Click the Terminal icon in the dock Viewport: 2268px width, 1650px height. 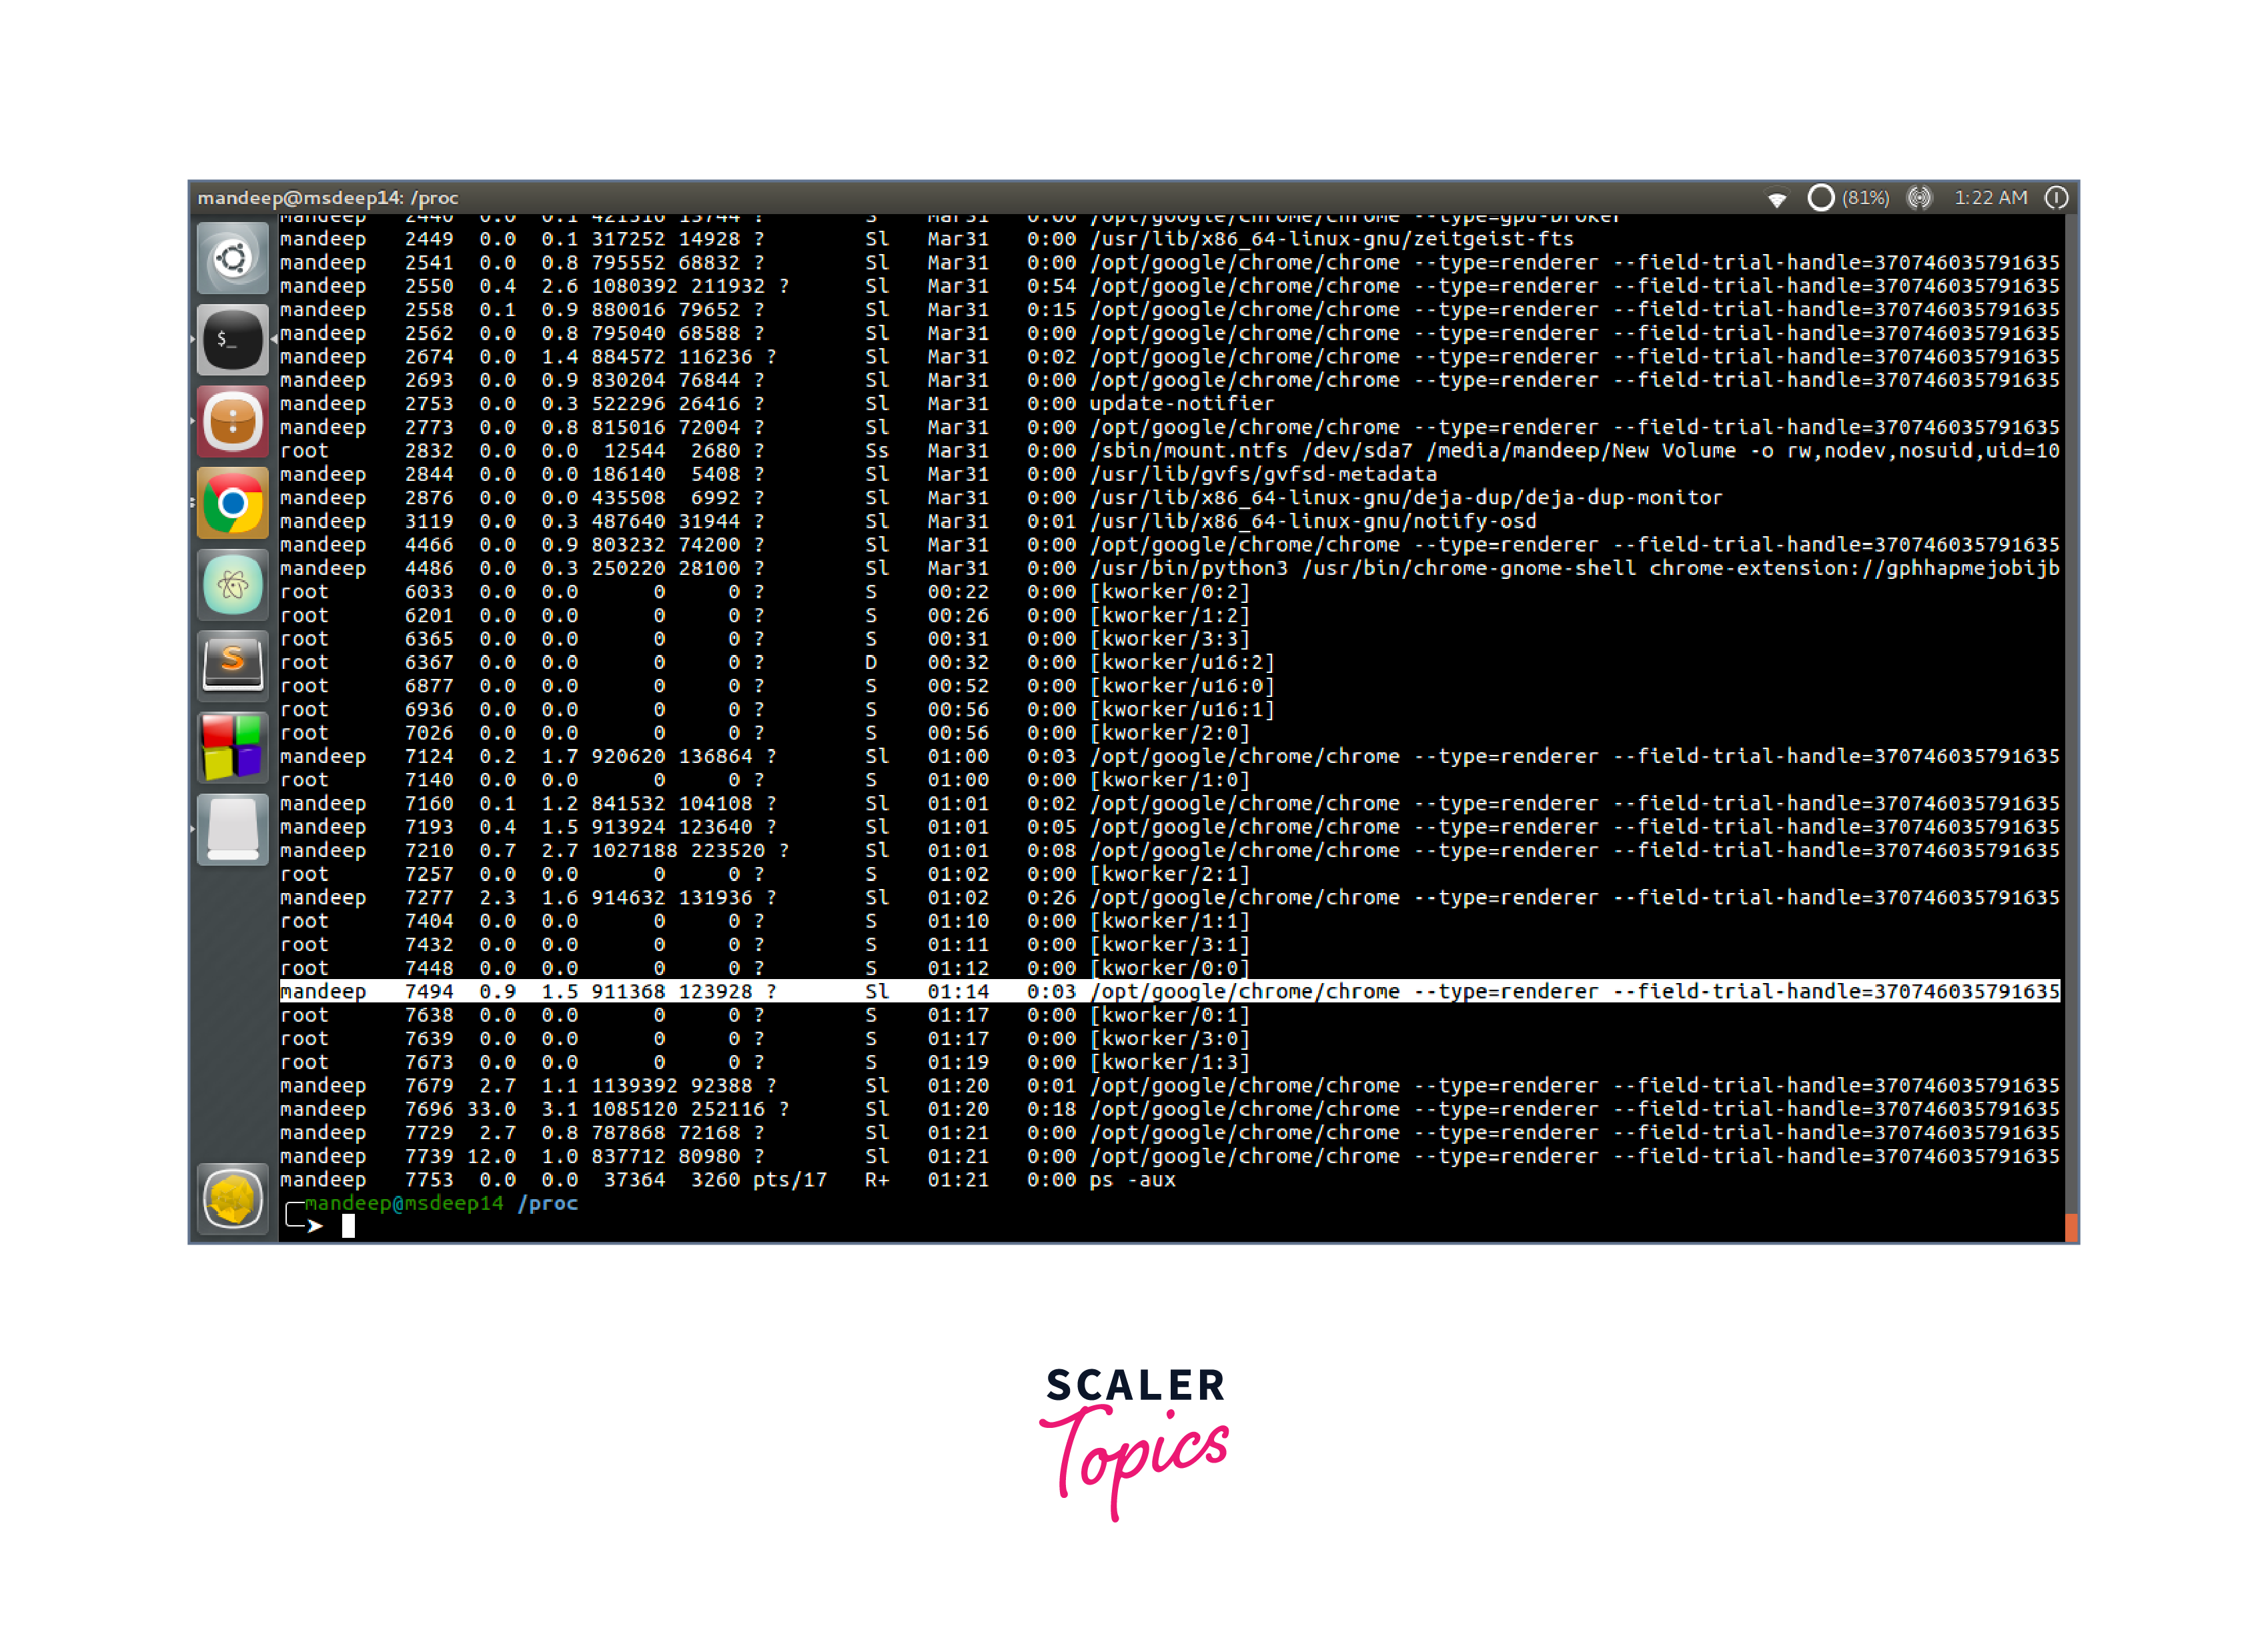click(232, 340)
